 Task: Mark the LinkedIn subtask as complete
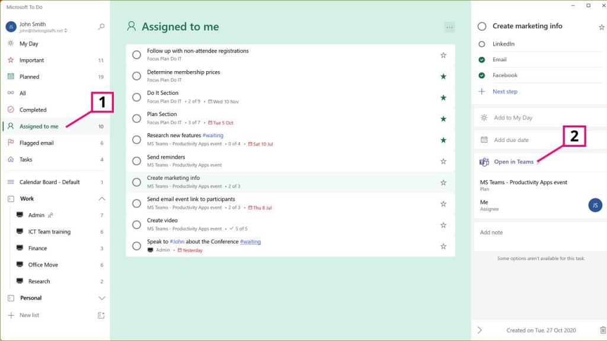[483, 43]
